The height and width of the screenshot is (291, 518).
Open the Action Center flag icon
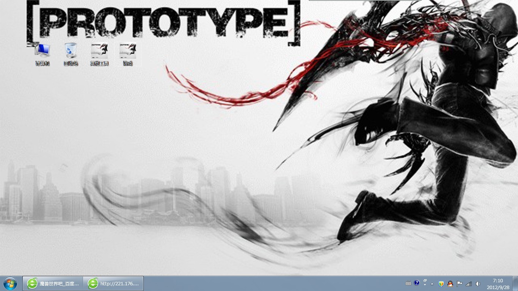(459, 283)
